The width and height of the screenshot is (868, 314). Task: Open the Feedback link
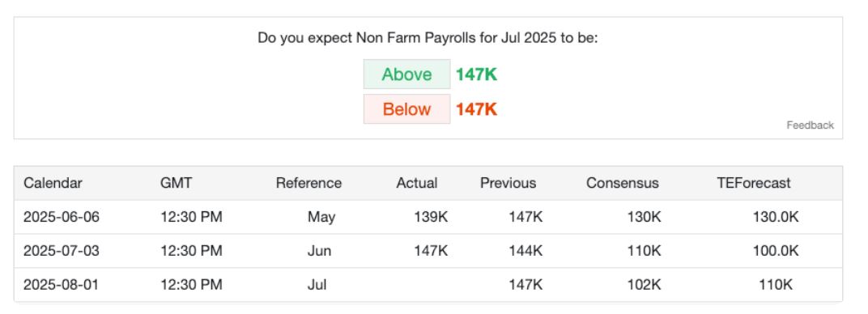pos(810,125)
